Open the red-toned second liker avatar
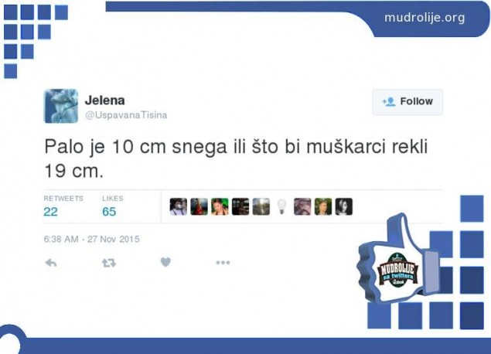This screenshot has width=491, height=354. pyautogui.click(x=199, y=206)
